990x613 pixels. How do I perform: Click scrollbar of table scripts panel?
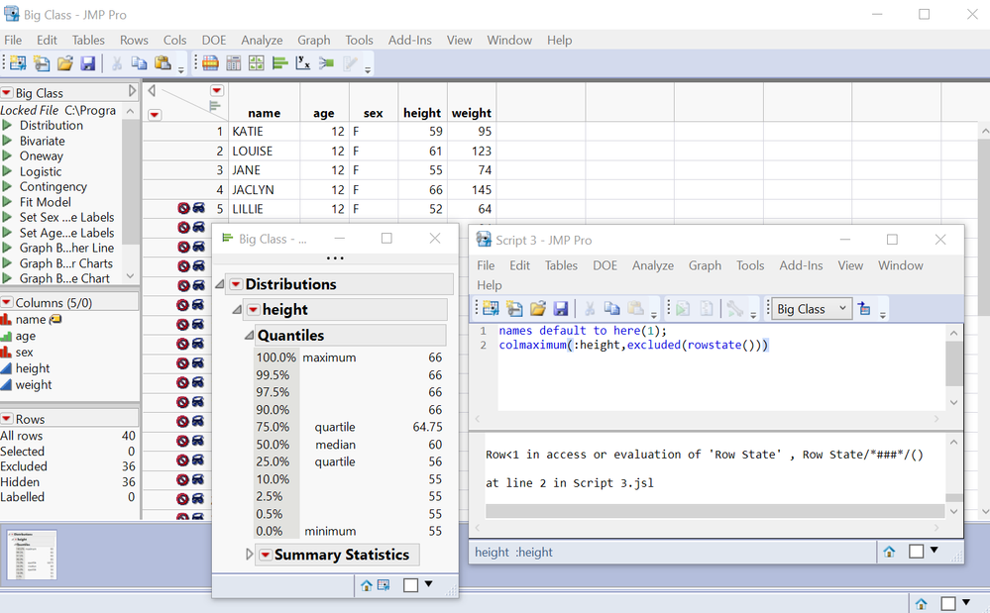tap(130, 179)
